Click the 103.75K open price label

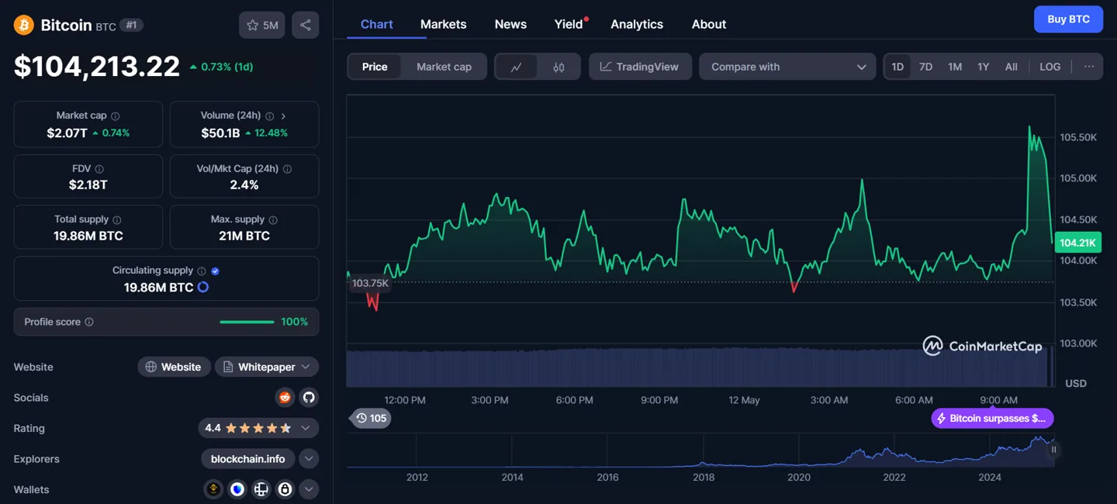point(370,283)
